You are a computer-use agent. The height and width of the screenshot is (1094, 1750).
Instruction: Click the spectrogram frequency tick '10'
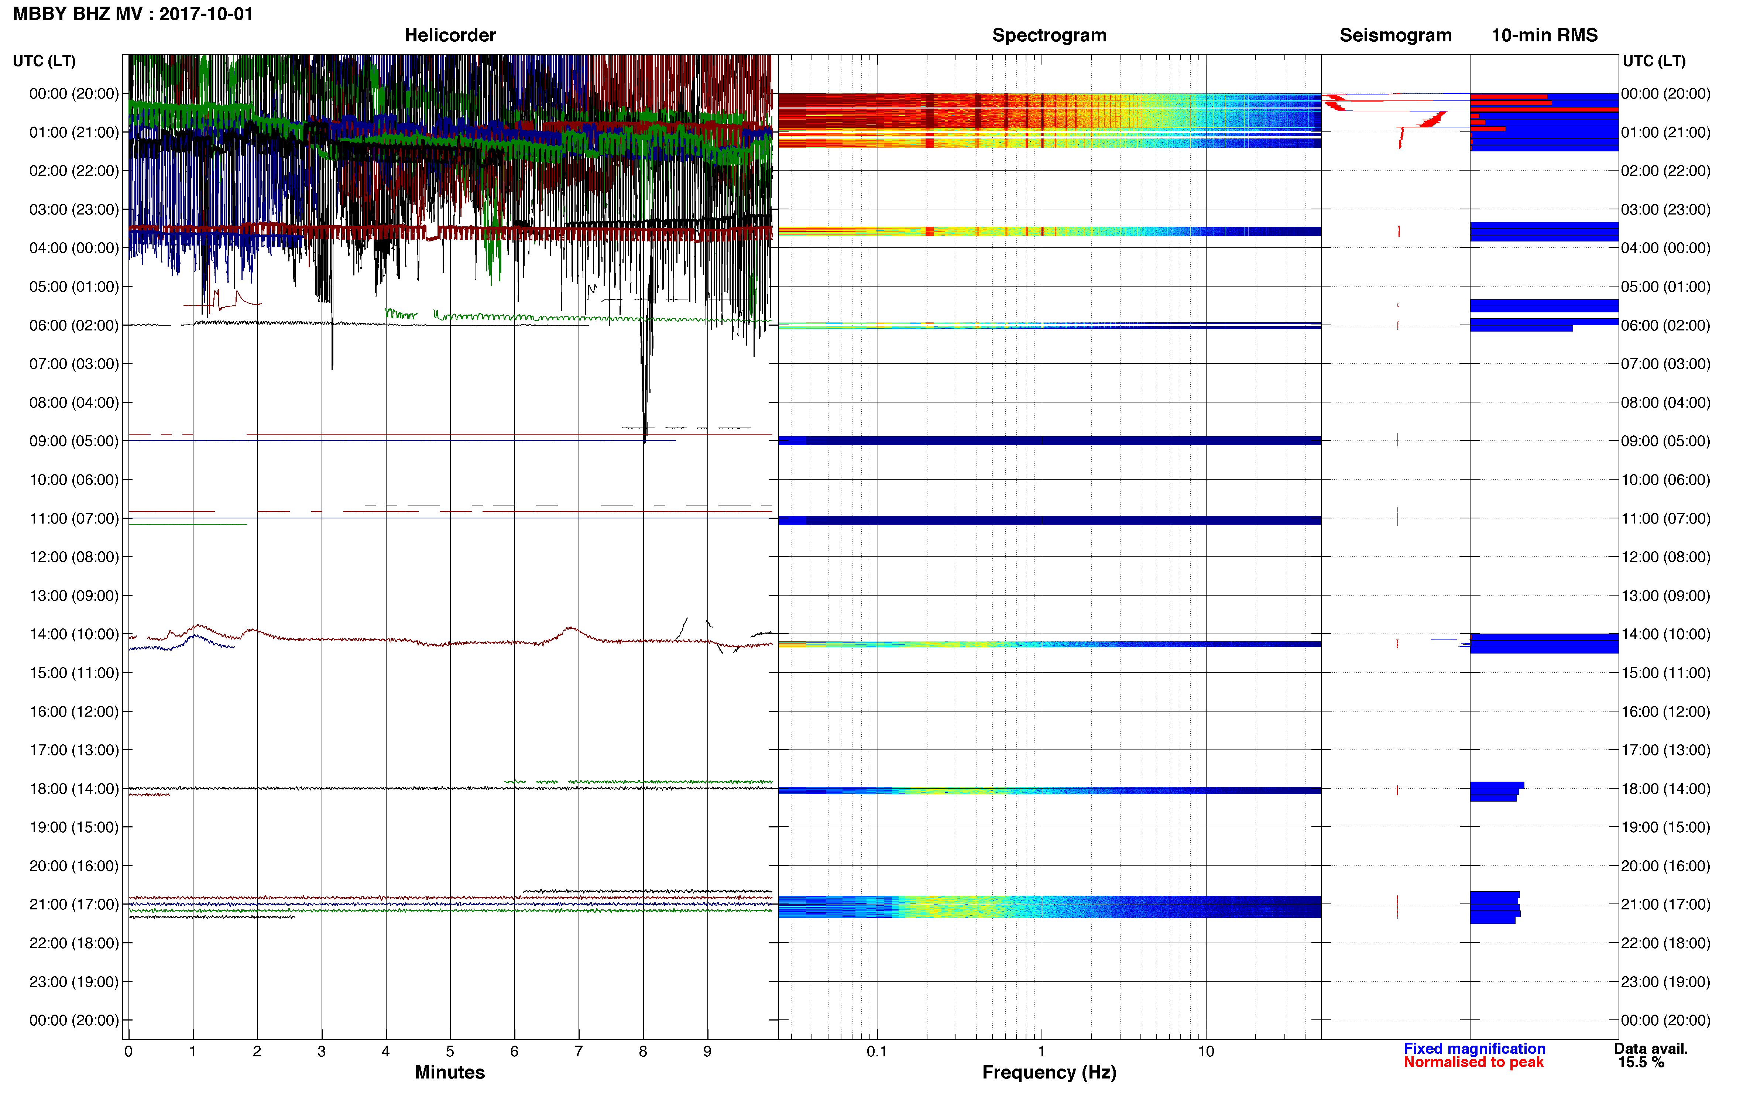(x=1206, y=1052)
